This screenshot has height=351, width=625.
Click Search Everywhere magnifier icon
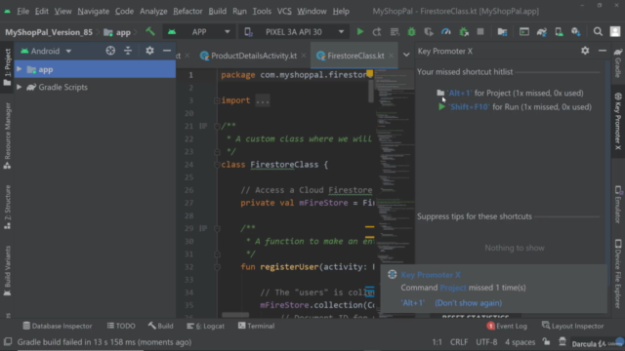click(598, 32)
